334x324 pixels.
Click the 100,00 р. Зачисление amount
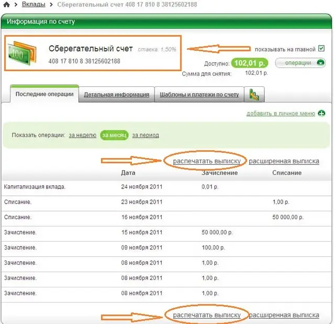(213, 248)
